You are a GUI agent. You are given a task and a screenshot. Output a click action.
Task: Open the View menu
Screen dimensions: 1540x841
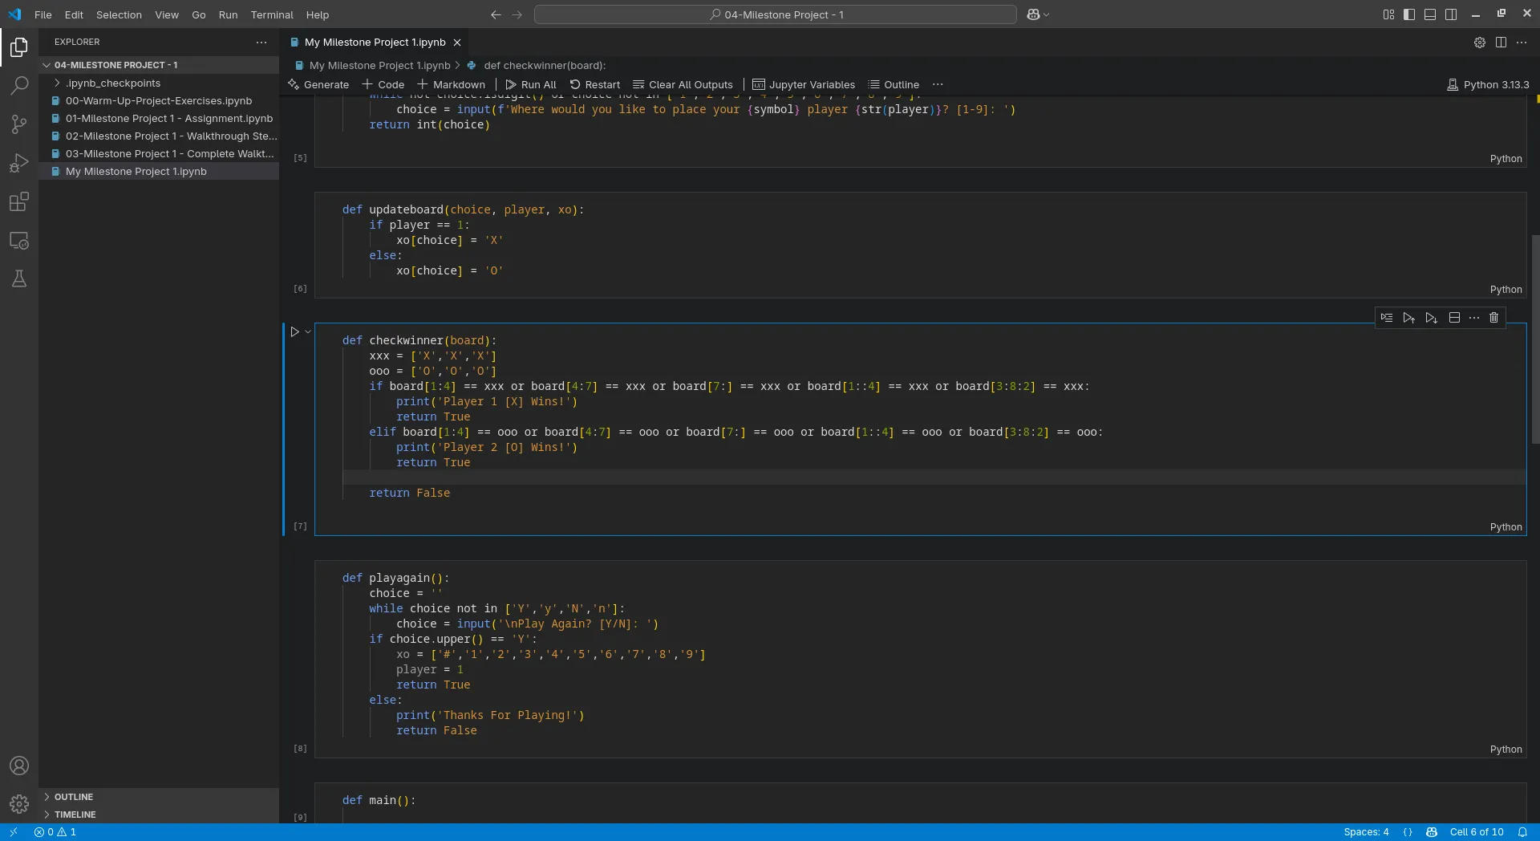pos(167,14)
